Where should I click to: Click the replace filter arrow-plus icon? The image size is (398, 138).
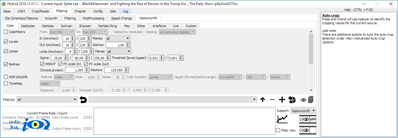pos(292,100)
